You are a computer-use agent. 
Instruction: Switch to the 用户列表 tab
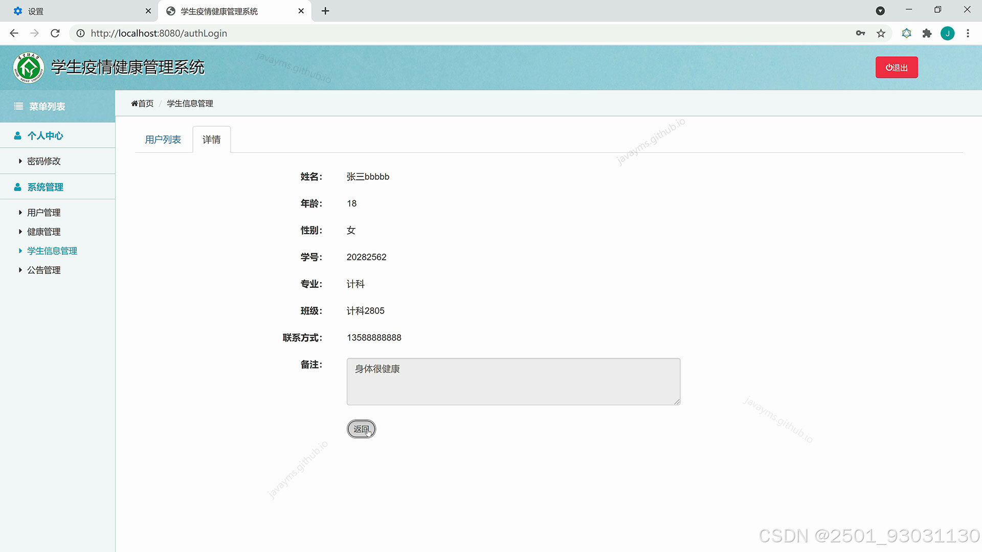coord(163,140)
